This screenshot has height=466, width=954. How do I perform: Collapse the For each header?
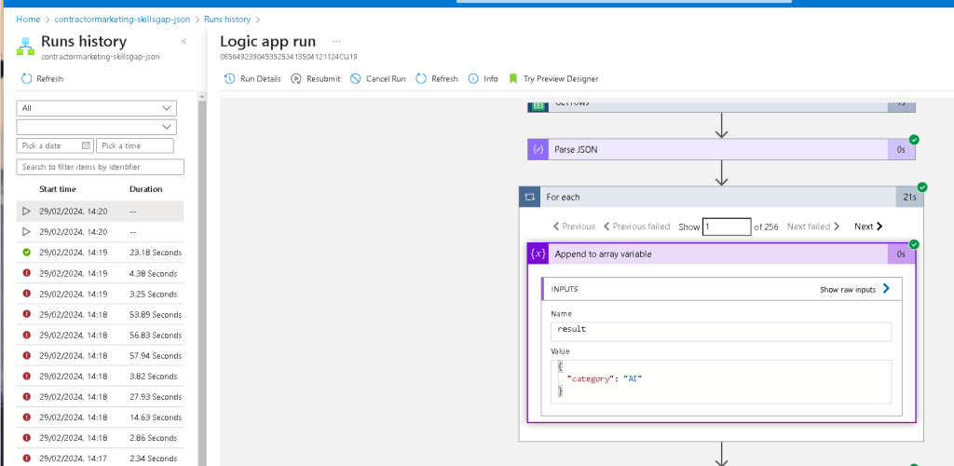coord(721,197)
